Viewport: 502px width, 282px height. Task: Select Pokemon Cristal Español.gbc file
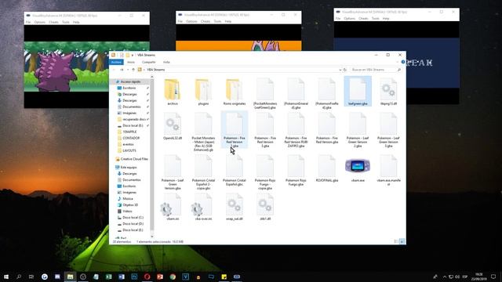tap(235, 171)
